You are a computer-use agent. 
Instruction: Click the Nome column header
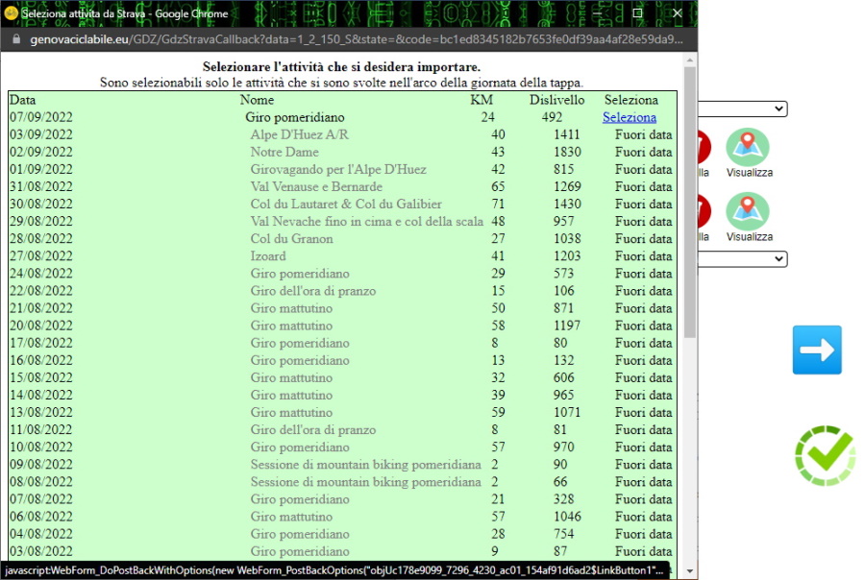pyautogui.click(x=257, y=100)
